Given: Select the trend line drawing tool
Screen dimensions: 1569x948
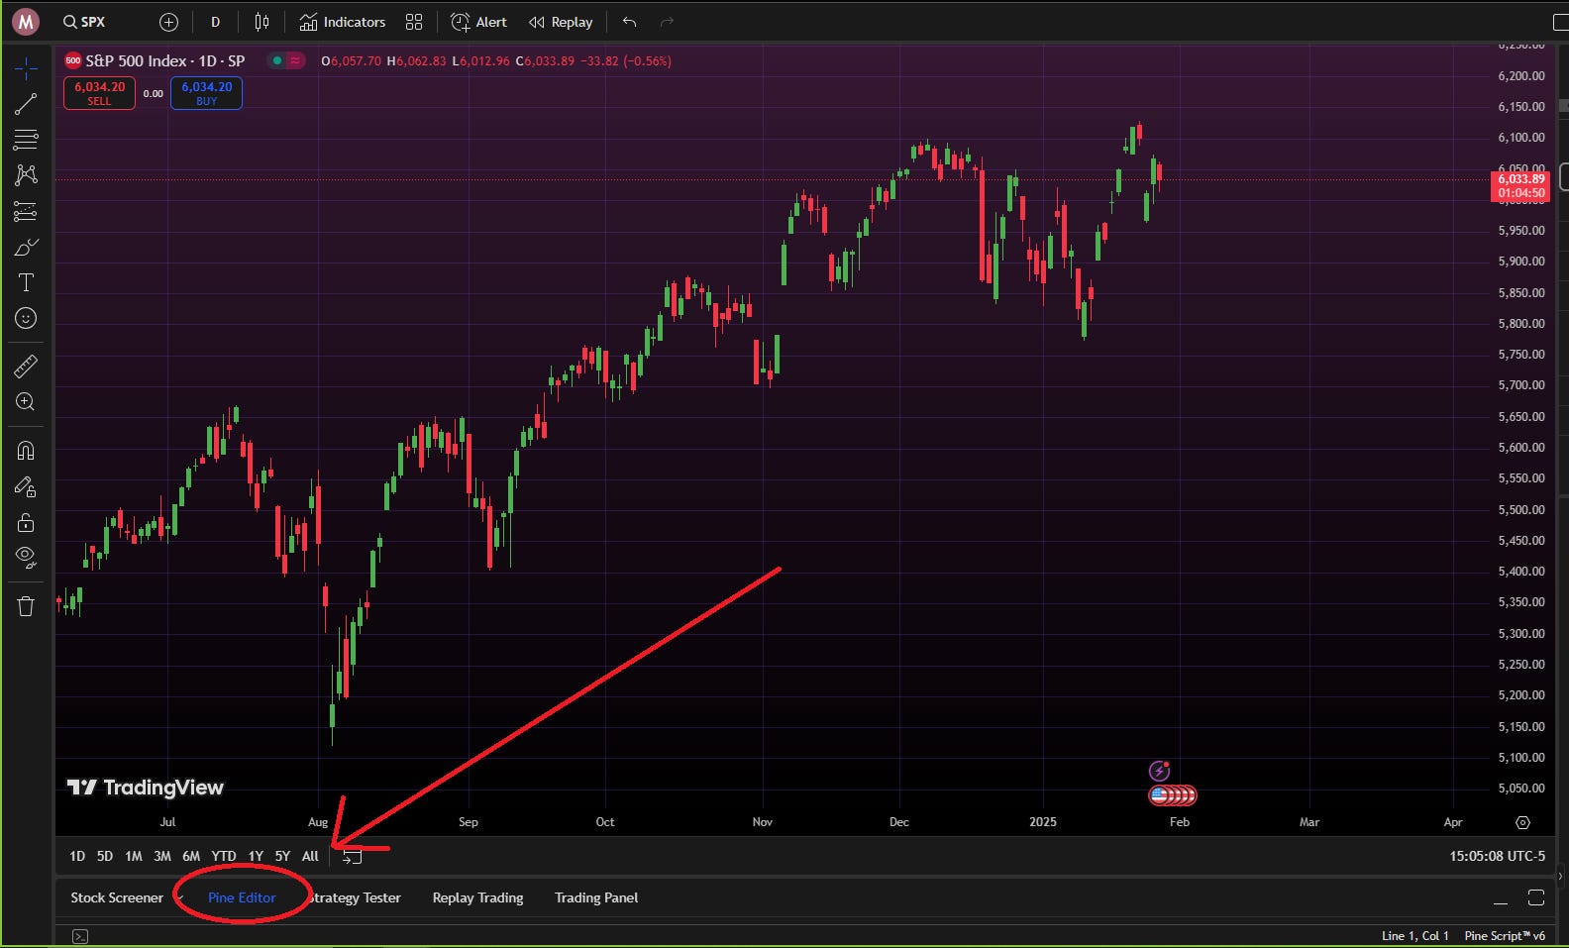Looking at the screenshot, I should coord(26,104).
